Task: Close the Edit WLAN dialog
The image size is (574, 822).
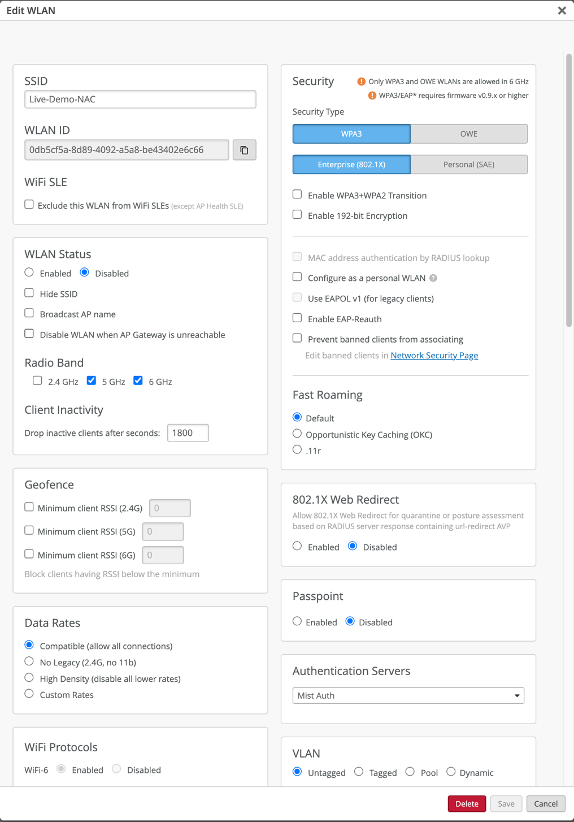Action: tap(562, 11)
